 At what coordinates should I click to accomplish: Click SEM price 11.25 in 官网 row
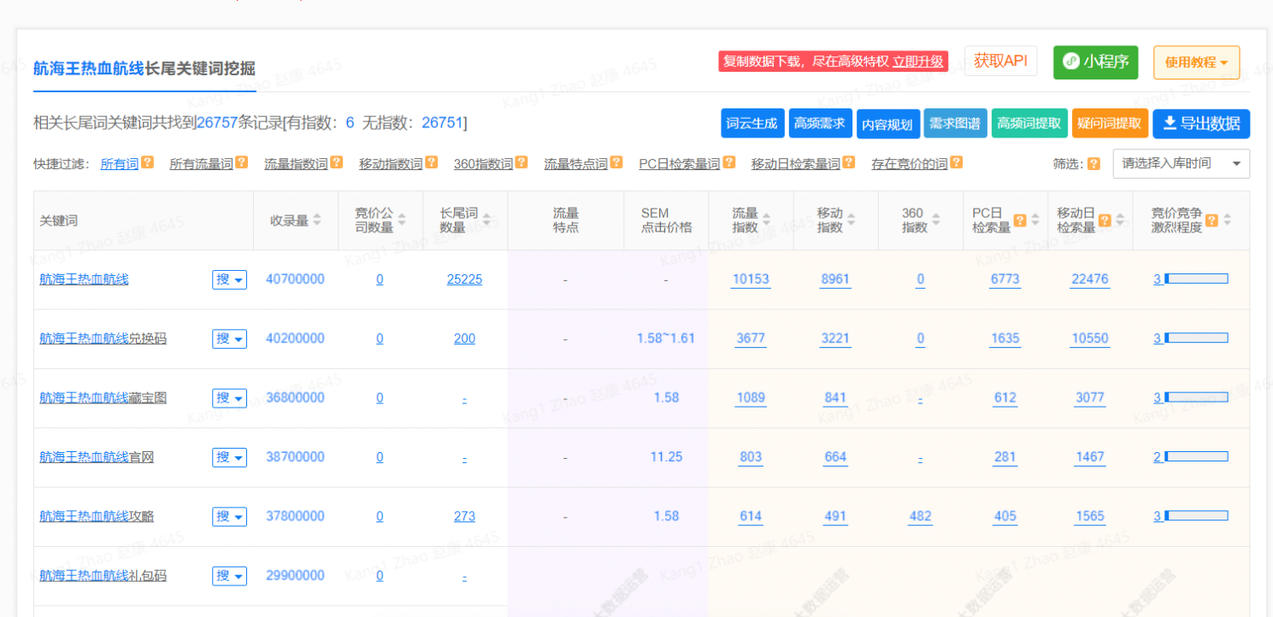click(x=666, y=457)
